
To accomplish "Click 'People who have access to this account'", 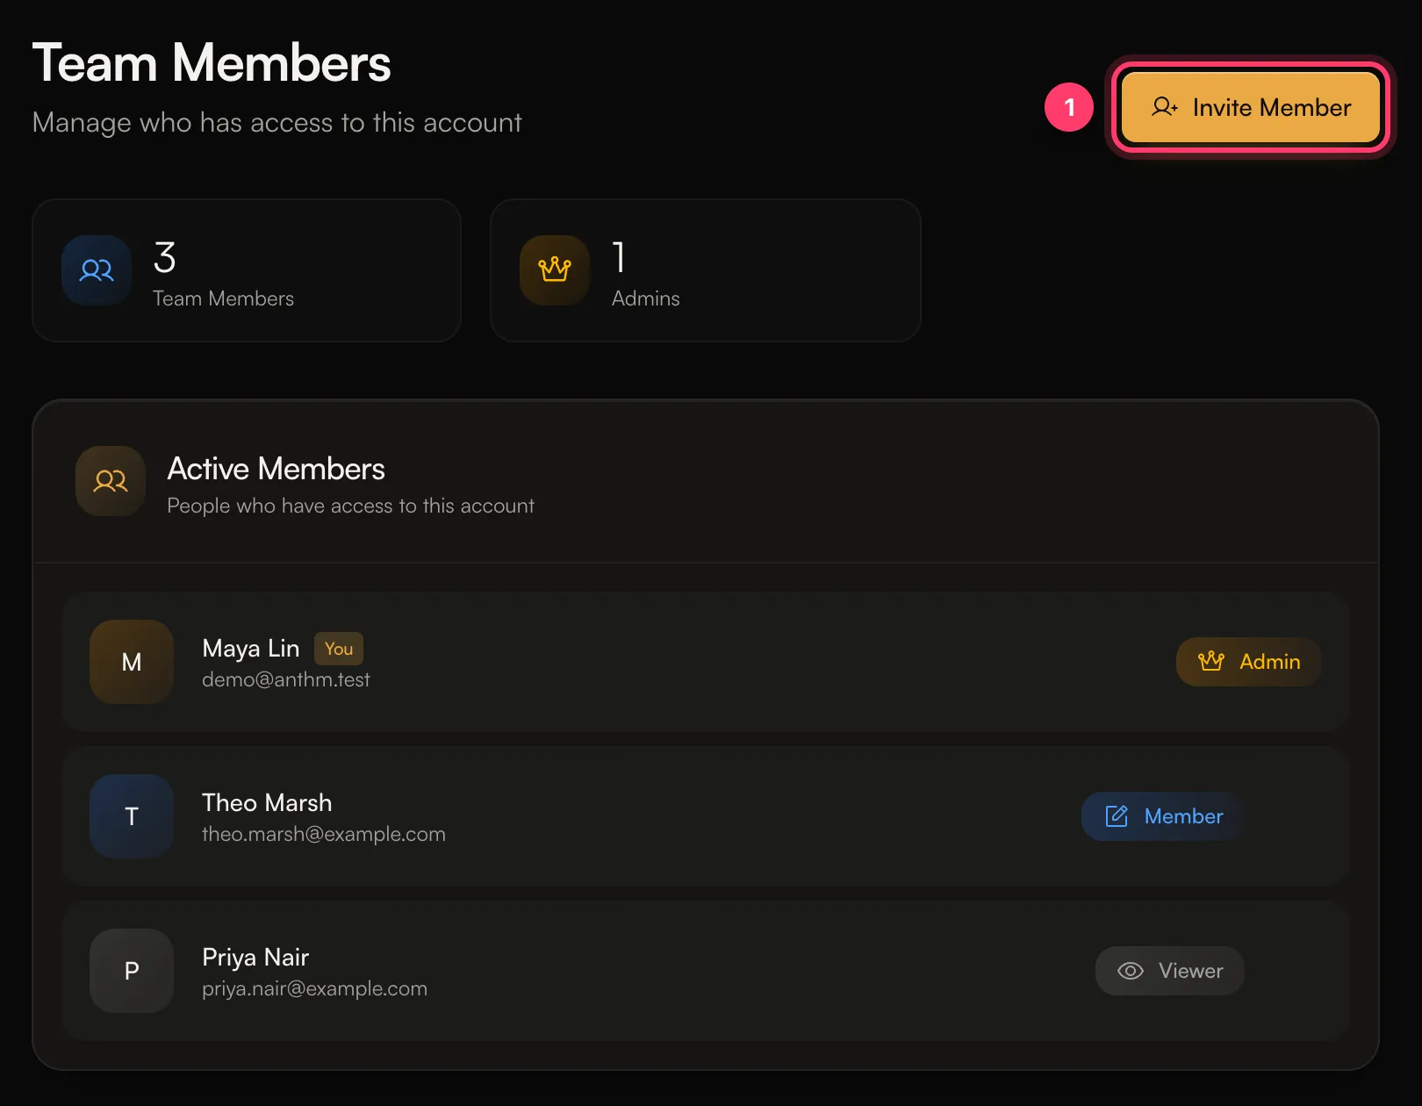I will [351, 506].
